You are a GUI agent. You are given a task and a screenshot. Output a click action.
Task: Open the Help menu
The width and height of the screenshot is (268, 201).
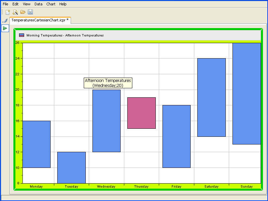pos(63,4)
